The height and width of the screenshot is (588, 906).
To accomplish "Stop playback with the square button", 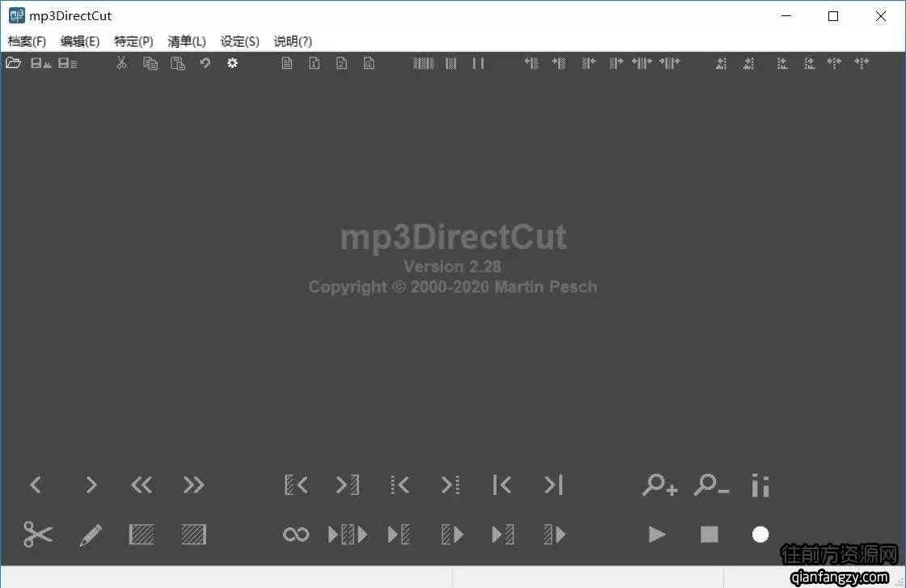I will (709, 535).
